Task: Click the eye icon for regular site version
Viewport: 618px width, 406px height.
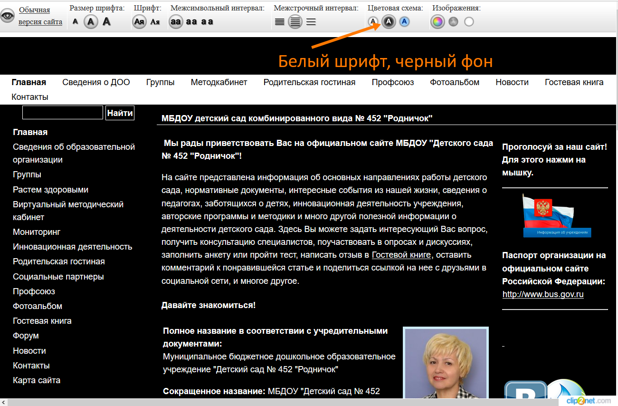Action: click(8, 16)
